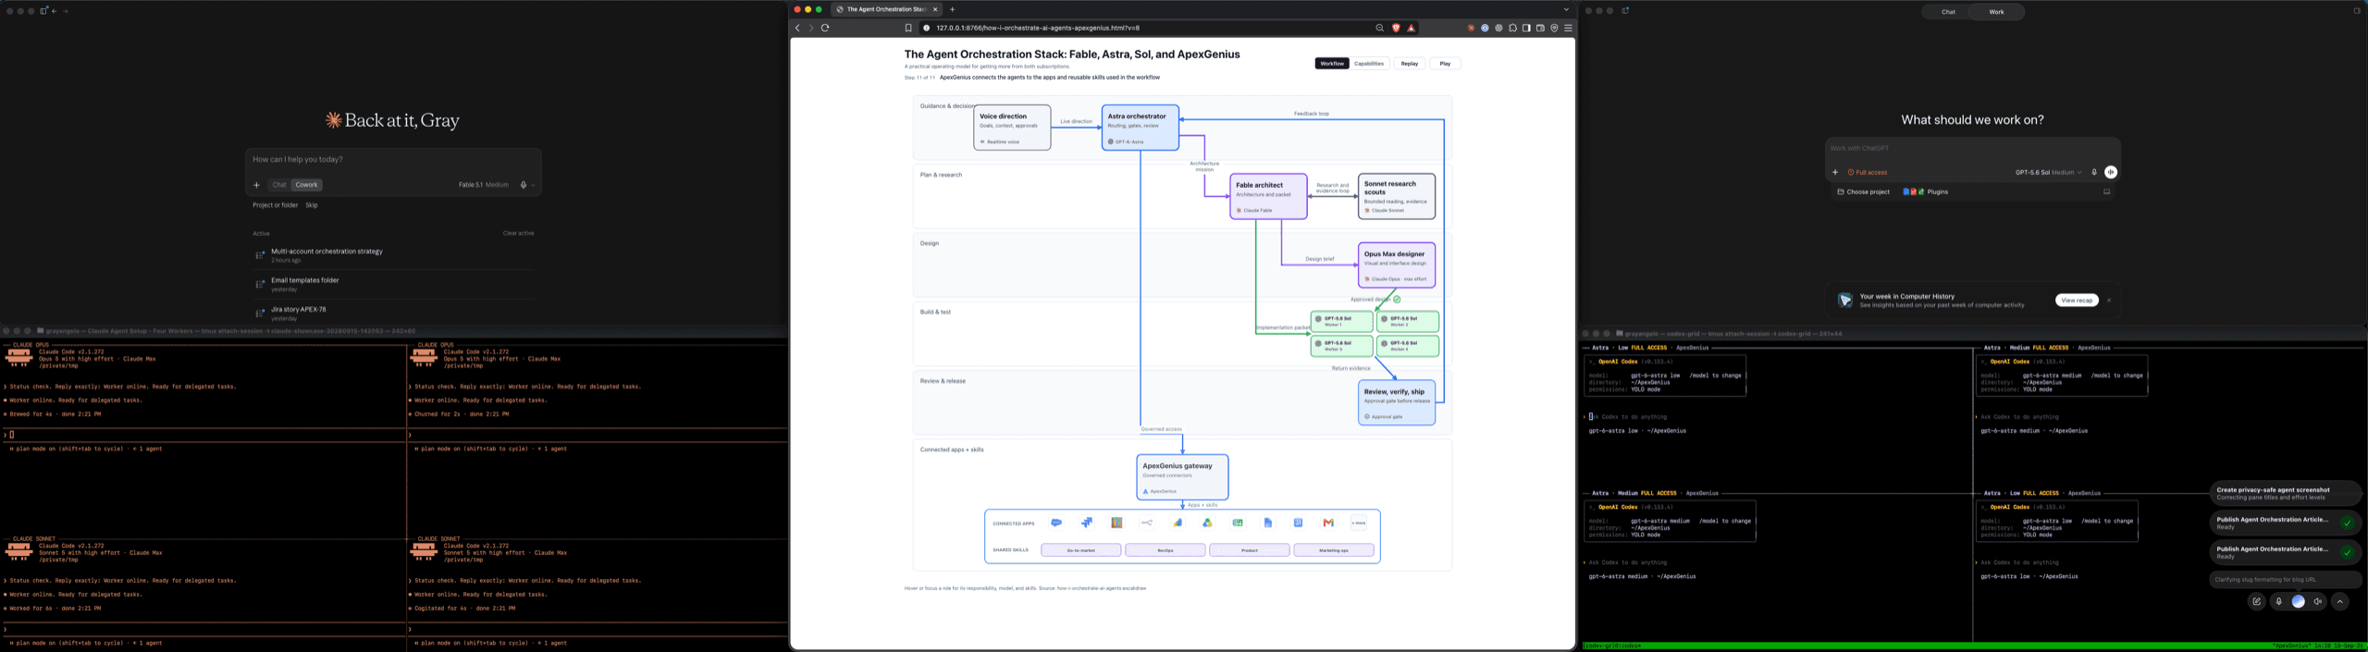Select the Chat mode in Claude prompt box
This screenshot has height=652, width=2368.
point(279,185)
